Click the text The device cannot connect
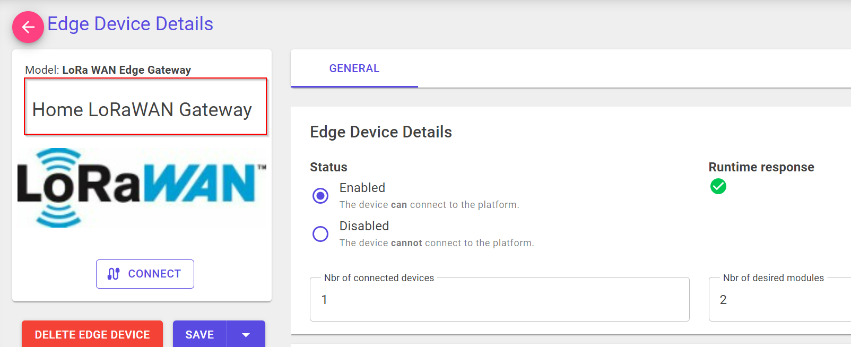 pyautogui.click(x=436, y=242)
